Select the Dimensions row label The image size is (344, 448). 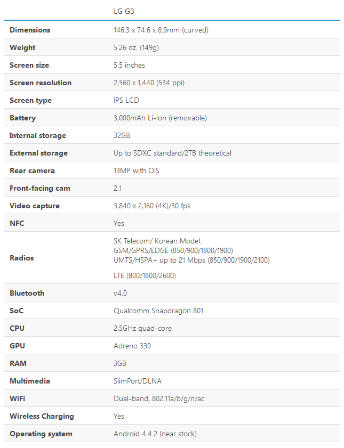[30, 30]
